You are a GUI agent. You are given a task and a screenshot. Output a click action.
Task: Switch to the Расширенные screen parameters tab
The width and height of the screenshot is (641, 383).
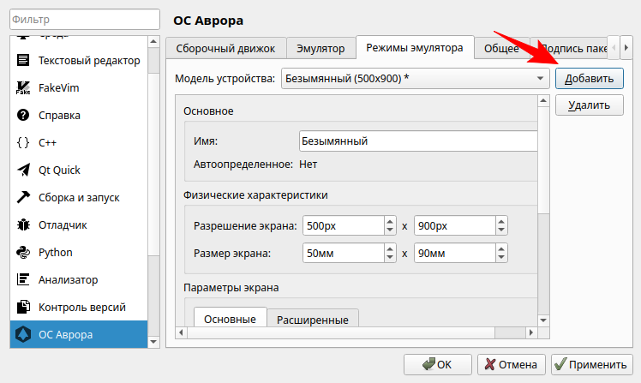313,320
